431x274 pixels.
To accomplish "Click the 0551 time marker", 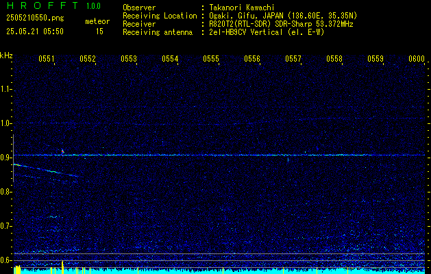I will 46,58.
